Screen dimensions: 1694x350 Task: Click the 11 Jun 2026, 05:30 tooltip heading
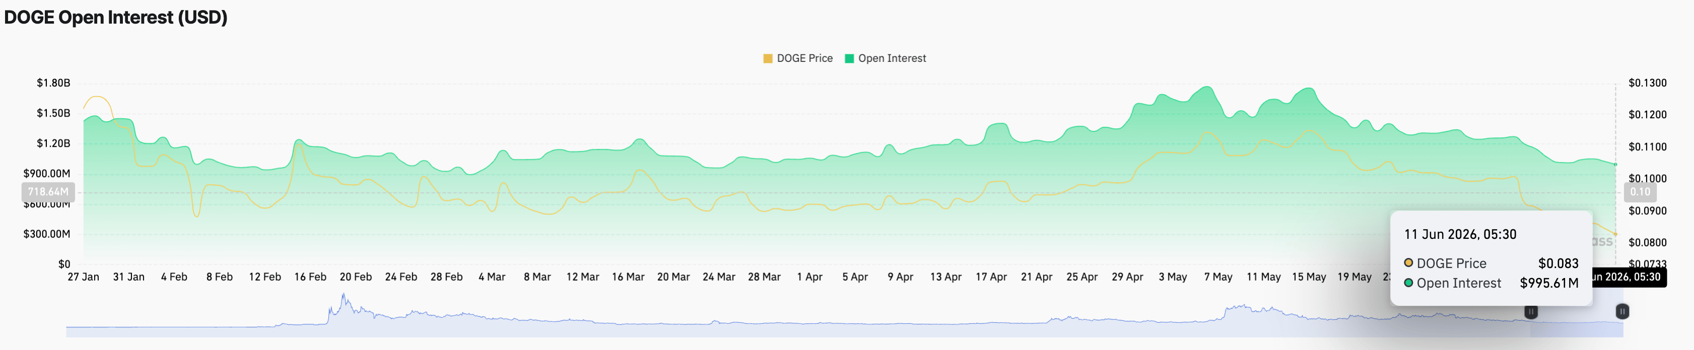1460,234
